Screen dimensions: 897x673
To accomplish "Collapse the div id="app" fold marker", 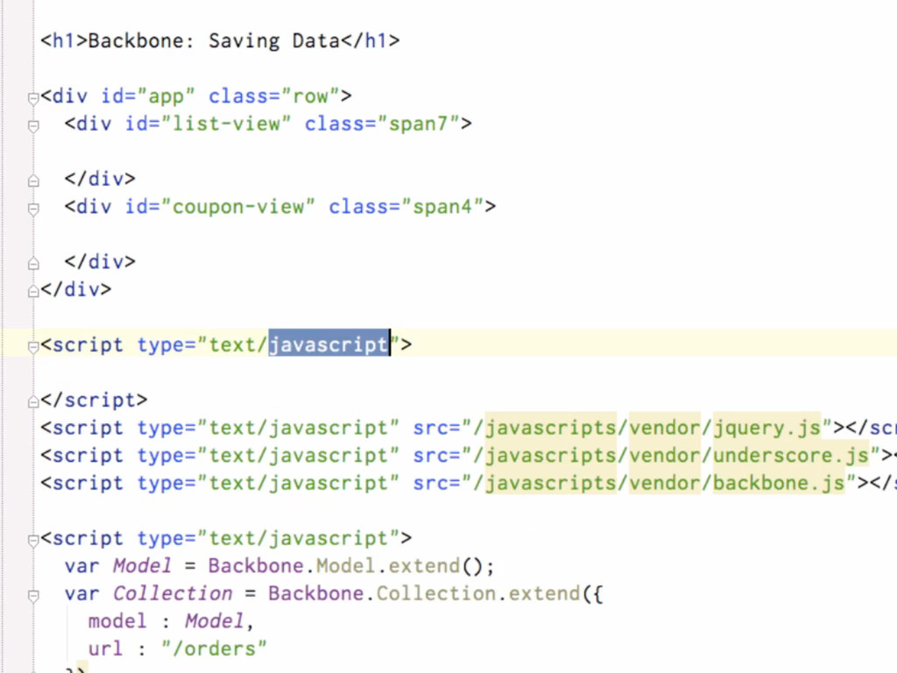I will (33, 98).
